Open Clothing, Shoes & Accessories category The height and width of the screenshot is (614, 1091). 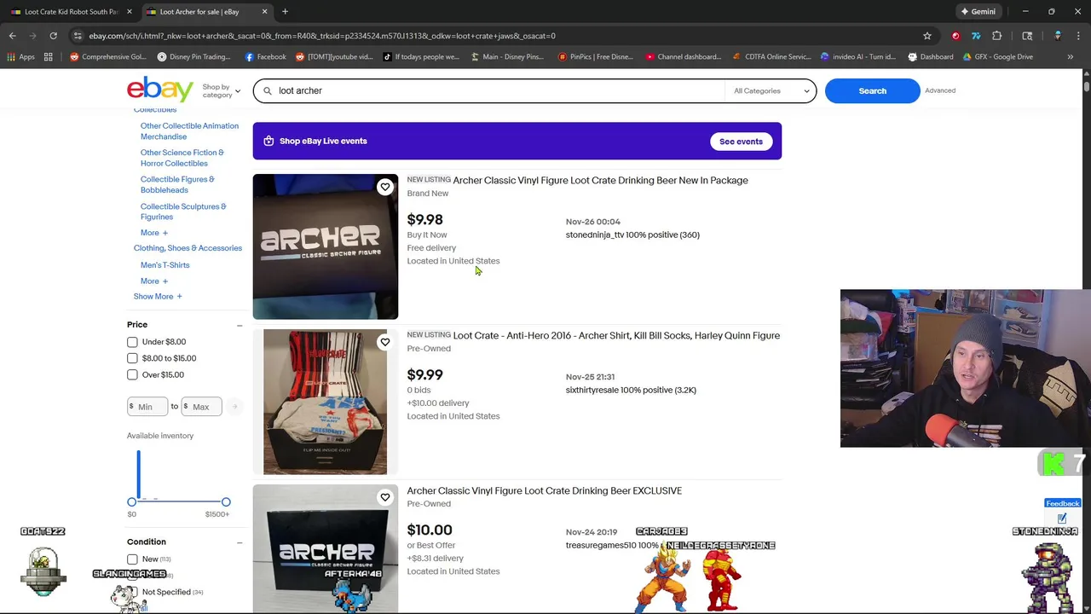click(188, 248)
